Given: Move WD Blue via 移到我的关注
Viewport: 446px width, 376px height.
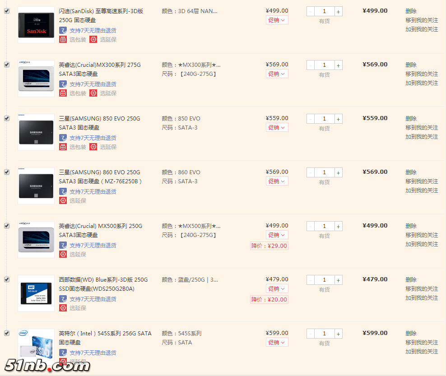Looking at the screenshot, I should (422, 289).
